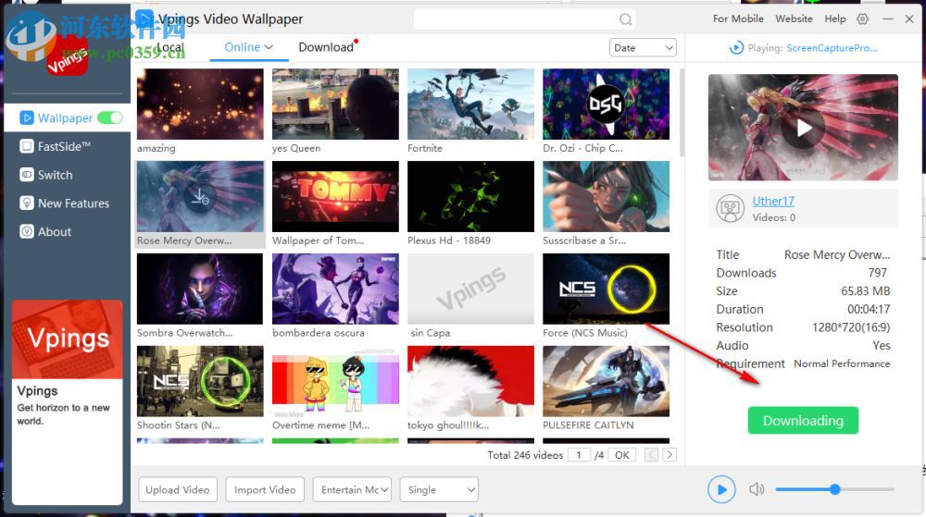
Task: Select PULSEFIRE CAITLYN thumbnail
Action: [x=606, y=381]
